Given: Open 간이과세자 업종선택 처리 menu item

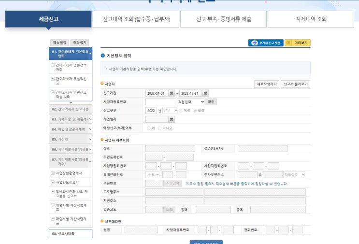Looking at the screenshot, I should pyautogui.click(x=71, y=67).
